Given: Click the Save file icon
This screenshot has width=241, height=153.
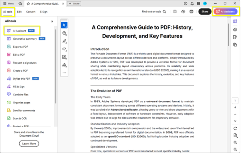Looking at the screenshot, I should (x=175, y=12).
